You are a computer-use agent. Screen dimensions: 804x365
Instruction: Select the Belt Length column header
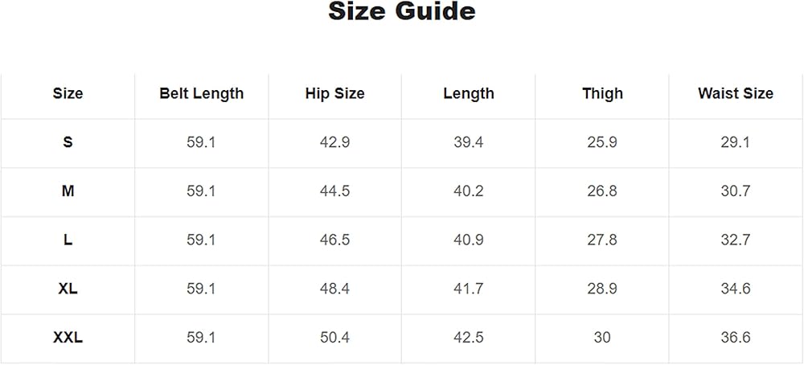click(x=202, y=94)
